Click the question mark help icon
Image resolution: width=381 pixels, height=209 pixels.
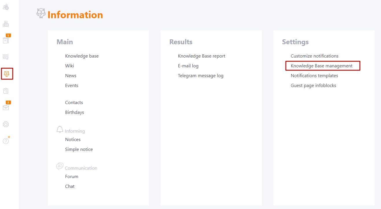(x=6, y=141)
